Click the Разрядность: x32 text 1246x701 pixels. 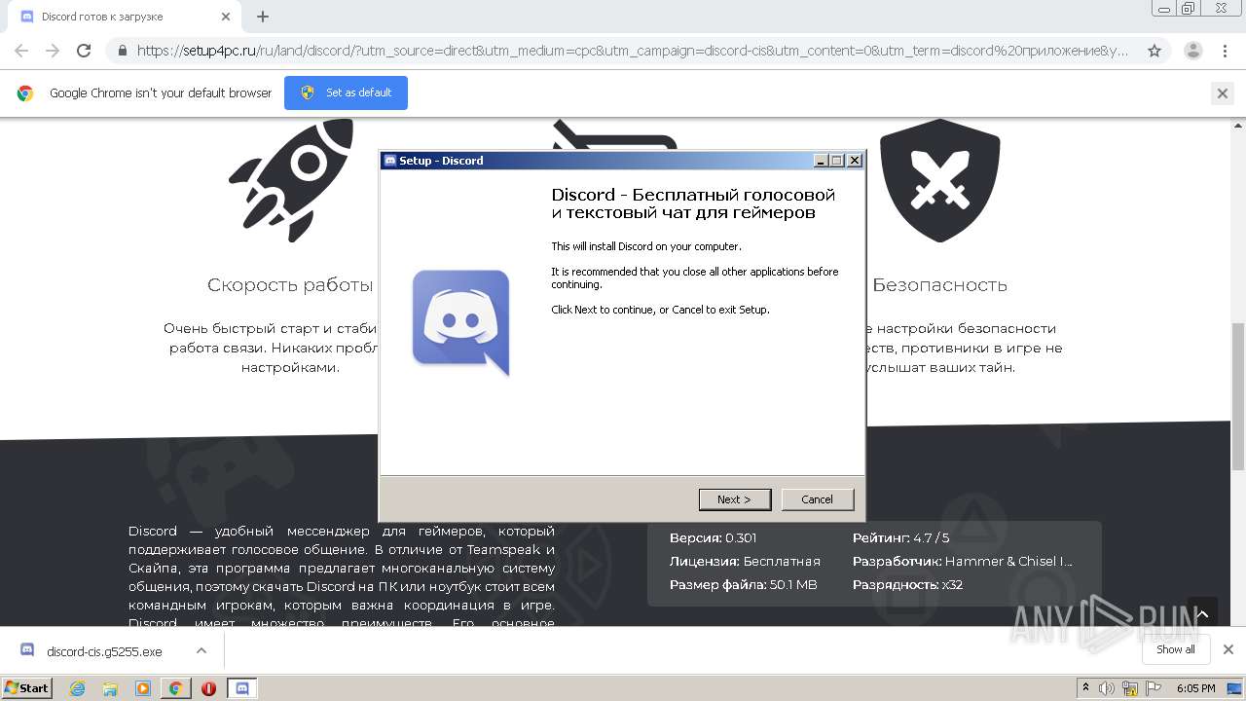(907, 585)
